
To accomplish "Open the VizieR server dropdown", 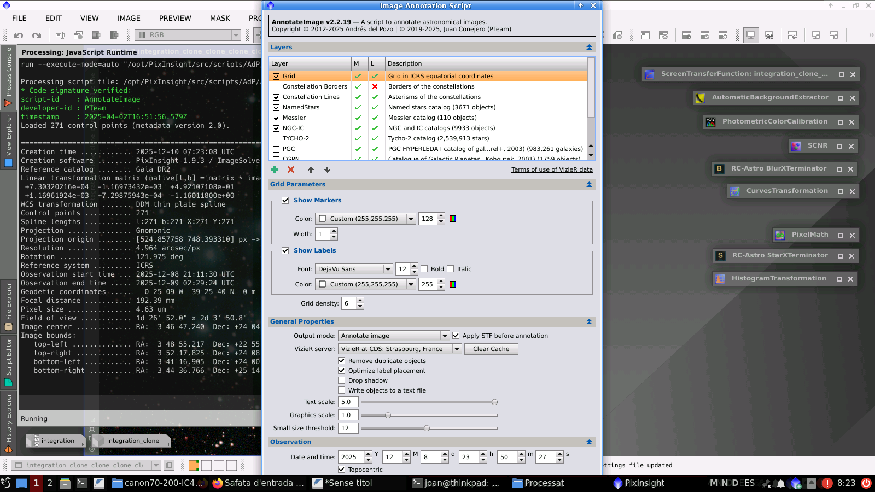I will pyautogui.click(x=400, y=349).
